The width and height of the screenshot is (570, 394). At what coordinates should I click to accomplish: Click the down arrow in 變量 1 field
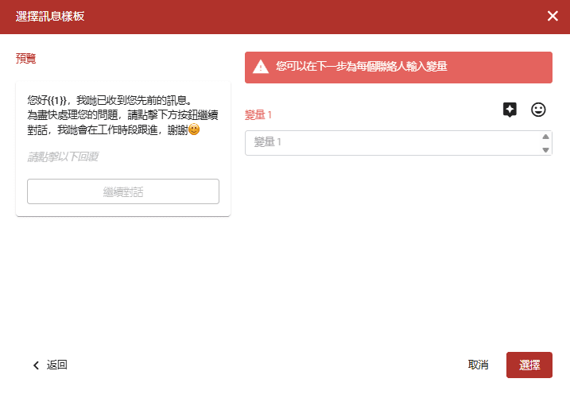click(545, 149)
